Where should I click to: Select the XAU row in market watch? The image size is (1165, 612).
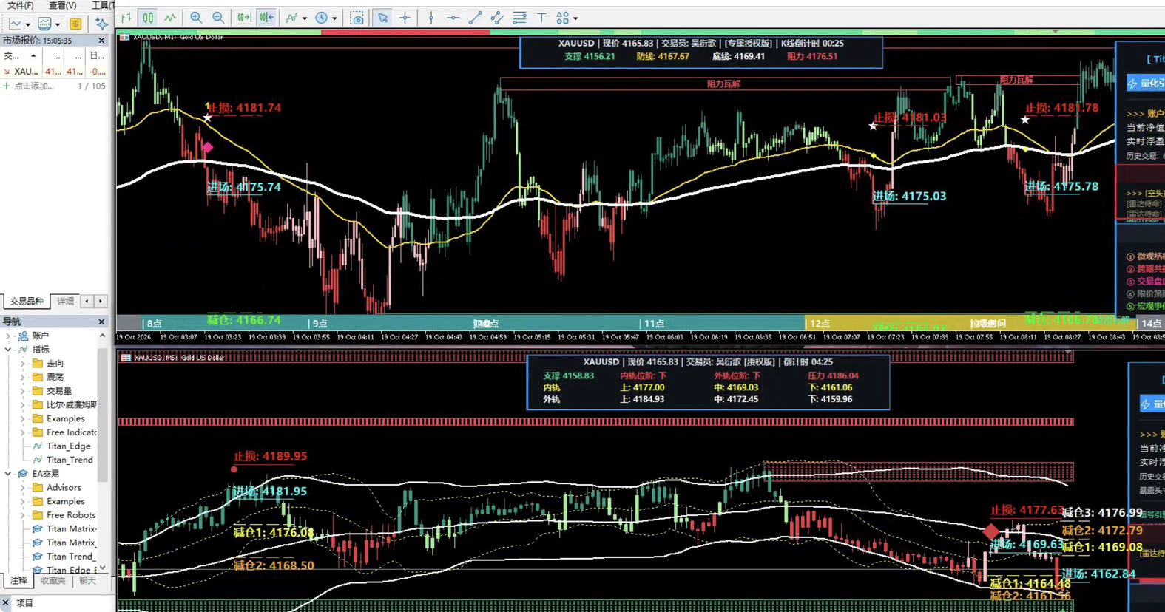coord(55,72)
